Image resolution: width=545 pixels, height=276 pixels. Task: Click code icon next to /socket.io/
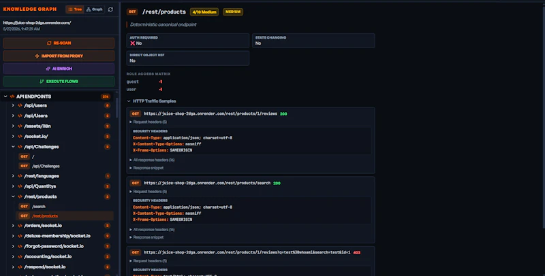coord(20,137)
